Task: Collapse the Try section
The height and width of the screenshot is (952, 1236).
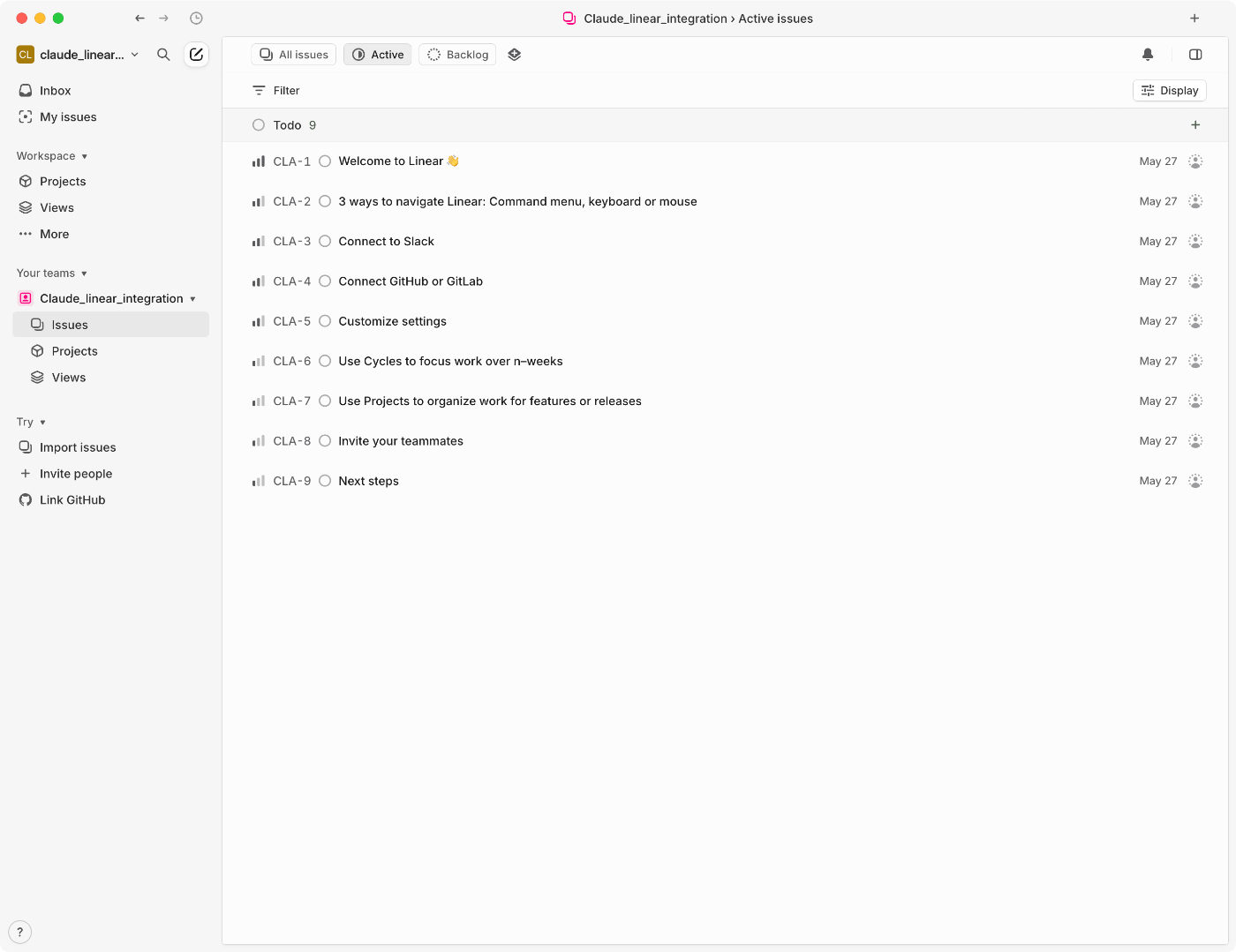Action: 31,423
